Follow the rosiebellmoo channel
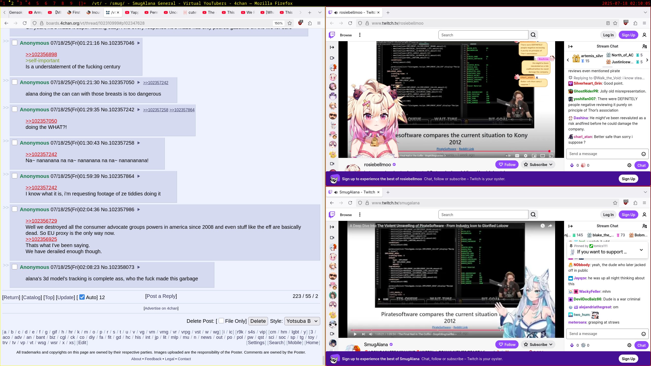The height and width of the screenshot is (366, 651). click(x=507, y=165)
